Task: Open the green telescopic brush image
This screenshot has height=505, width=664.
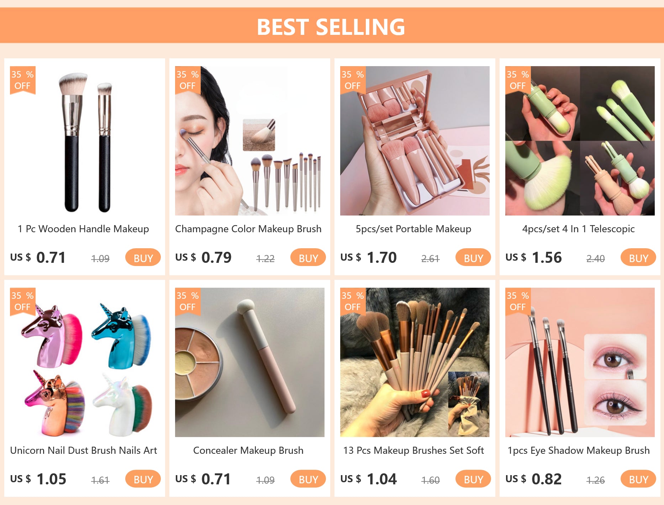Action: pyautogui.click(x=580, y=141)
